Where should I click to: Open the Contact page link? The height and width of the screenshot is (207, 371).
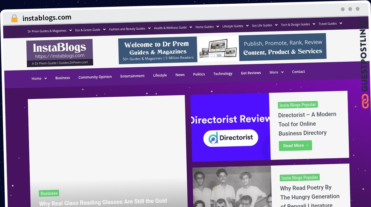298,72
